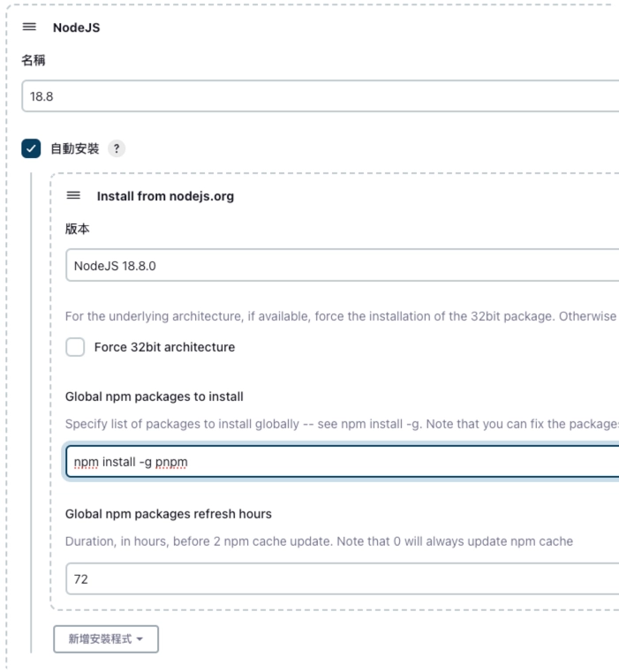Uncheck the 自動安裝 checkbox
Screen dimensions: 619x672
pos(31,148)
